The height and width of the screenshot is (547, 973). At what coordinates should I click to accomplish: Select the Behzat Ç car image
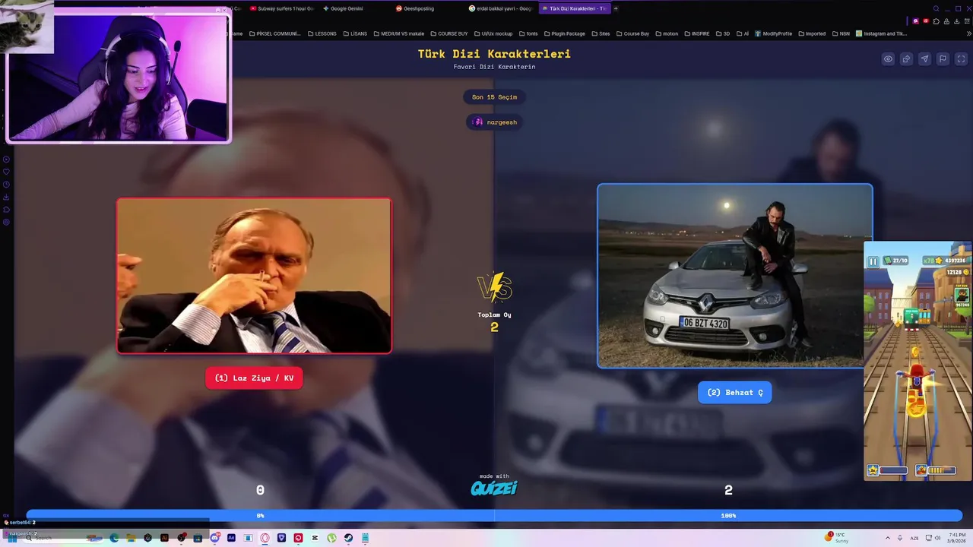(x=734, y=276)
